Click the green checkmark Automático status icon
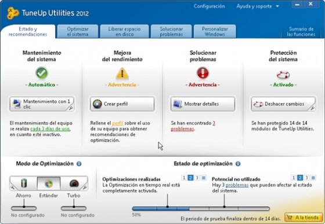 tap(42, 73)
